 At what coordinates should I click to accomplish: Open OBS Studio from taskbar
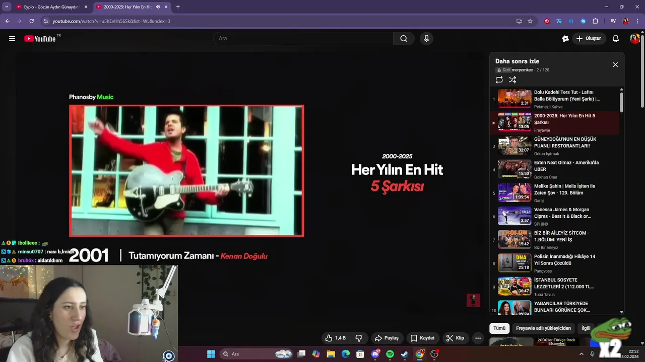click(434, 354)
